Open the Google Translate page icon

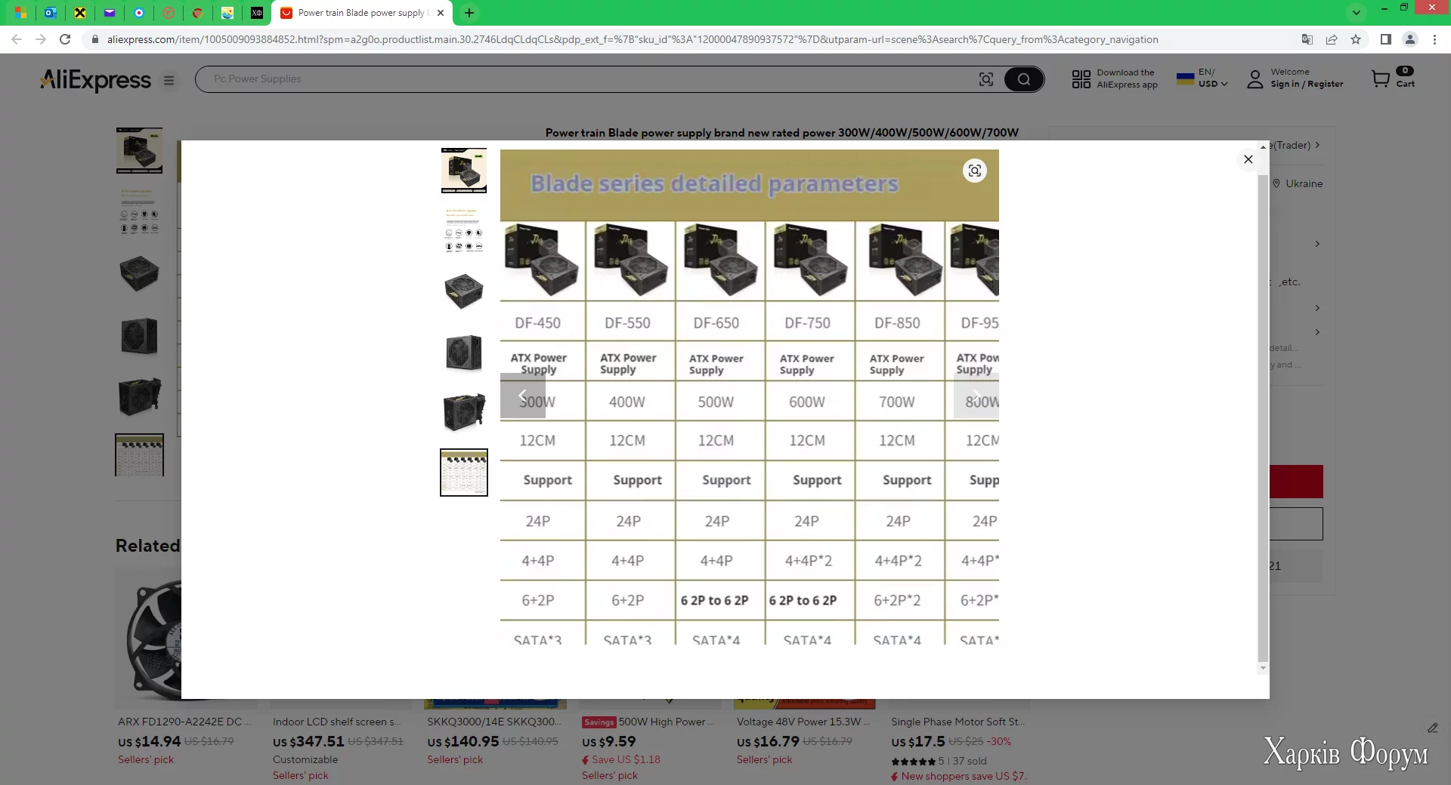1307,39
